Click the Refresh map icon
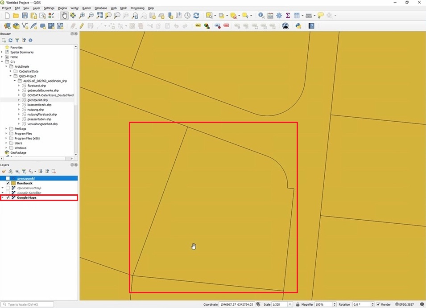The height and width of the screenshot is (308, 426). pyautogui.click(x=196, y=16)
